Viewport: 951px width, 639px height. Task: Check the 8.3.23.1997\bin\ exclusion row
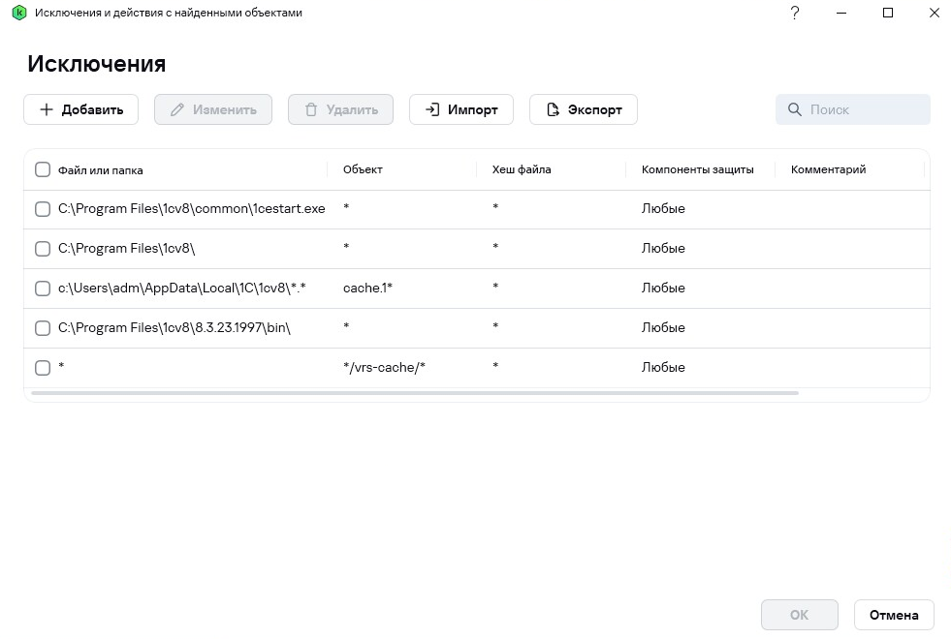click(x=43, y=328)
